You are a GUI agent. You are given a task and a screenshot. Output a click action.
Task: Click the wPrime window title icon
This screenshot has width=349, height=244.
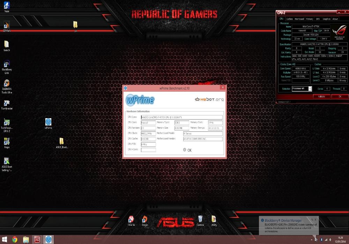tap(125, 88)
